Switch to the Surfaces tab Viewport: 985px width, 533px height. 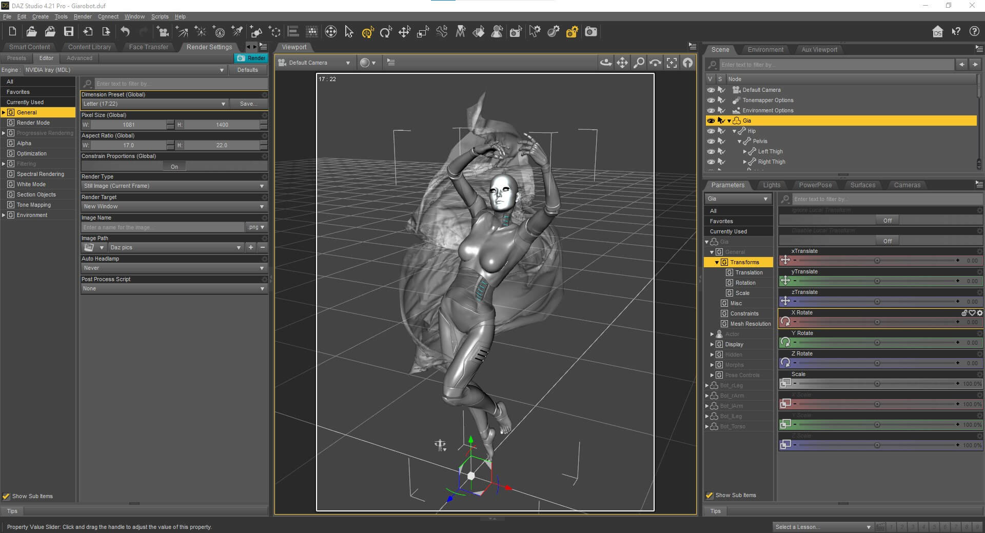point(863,185)
